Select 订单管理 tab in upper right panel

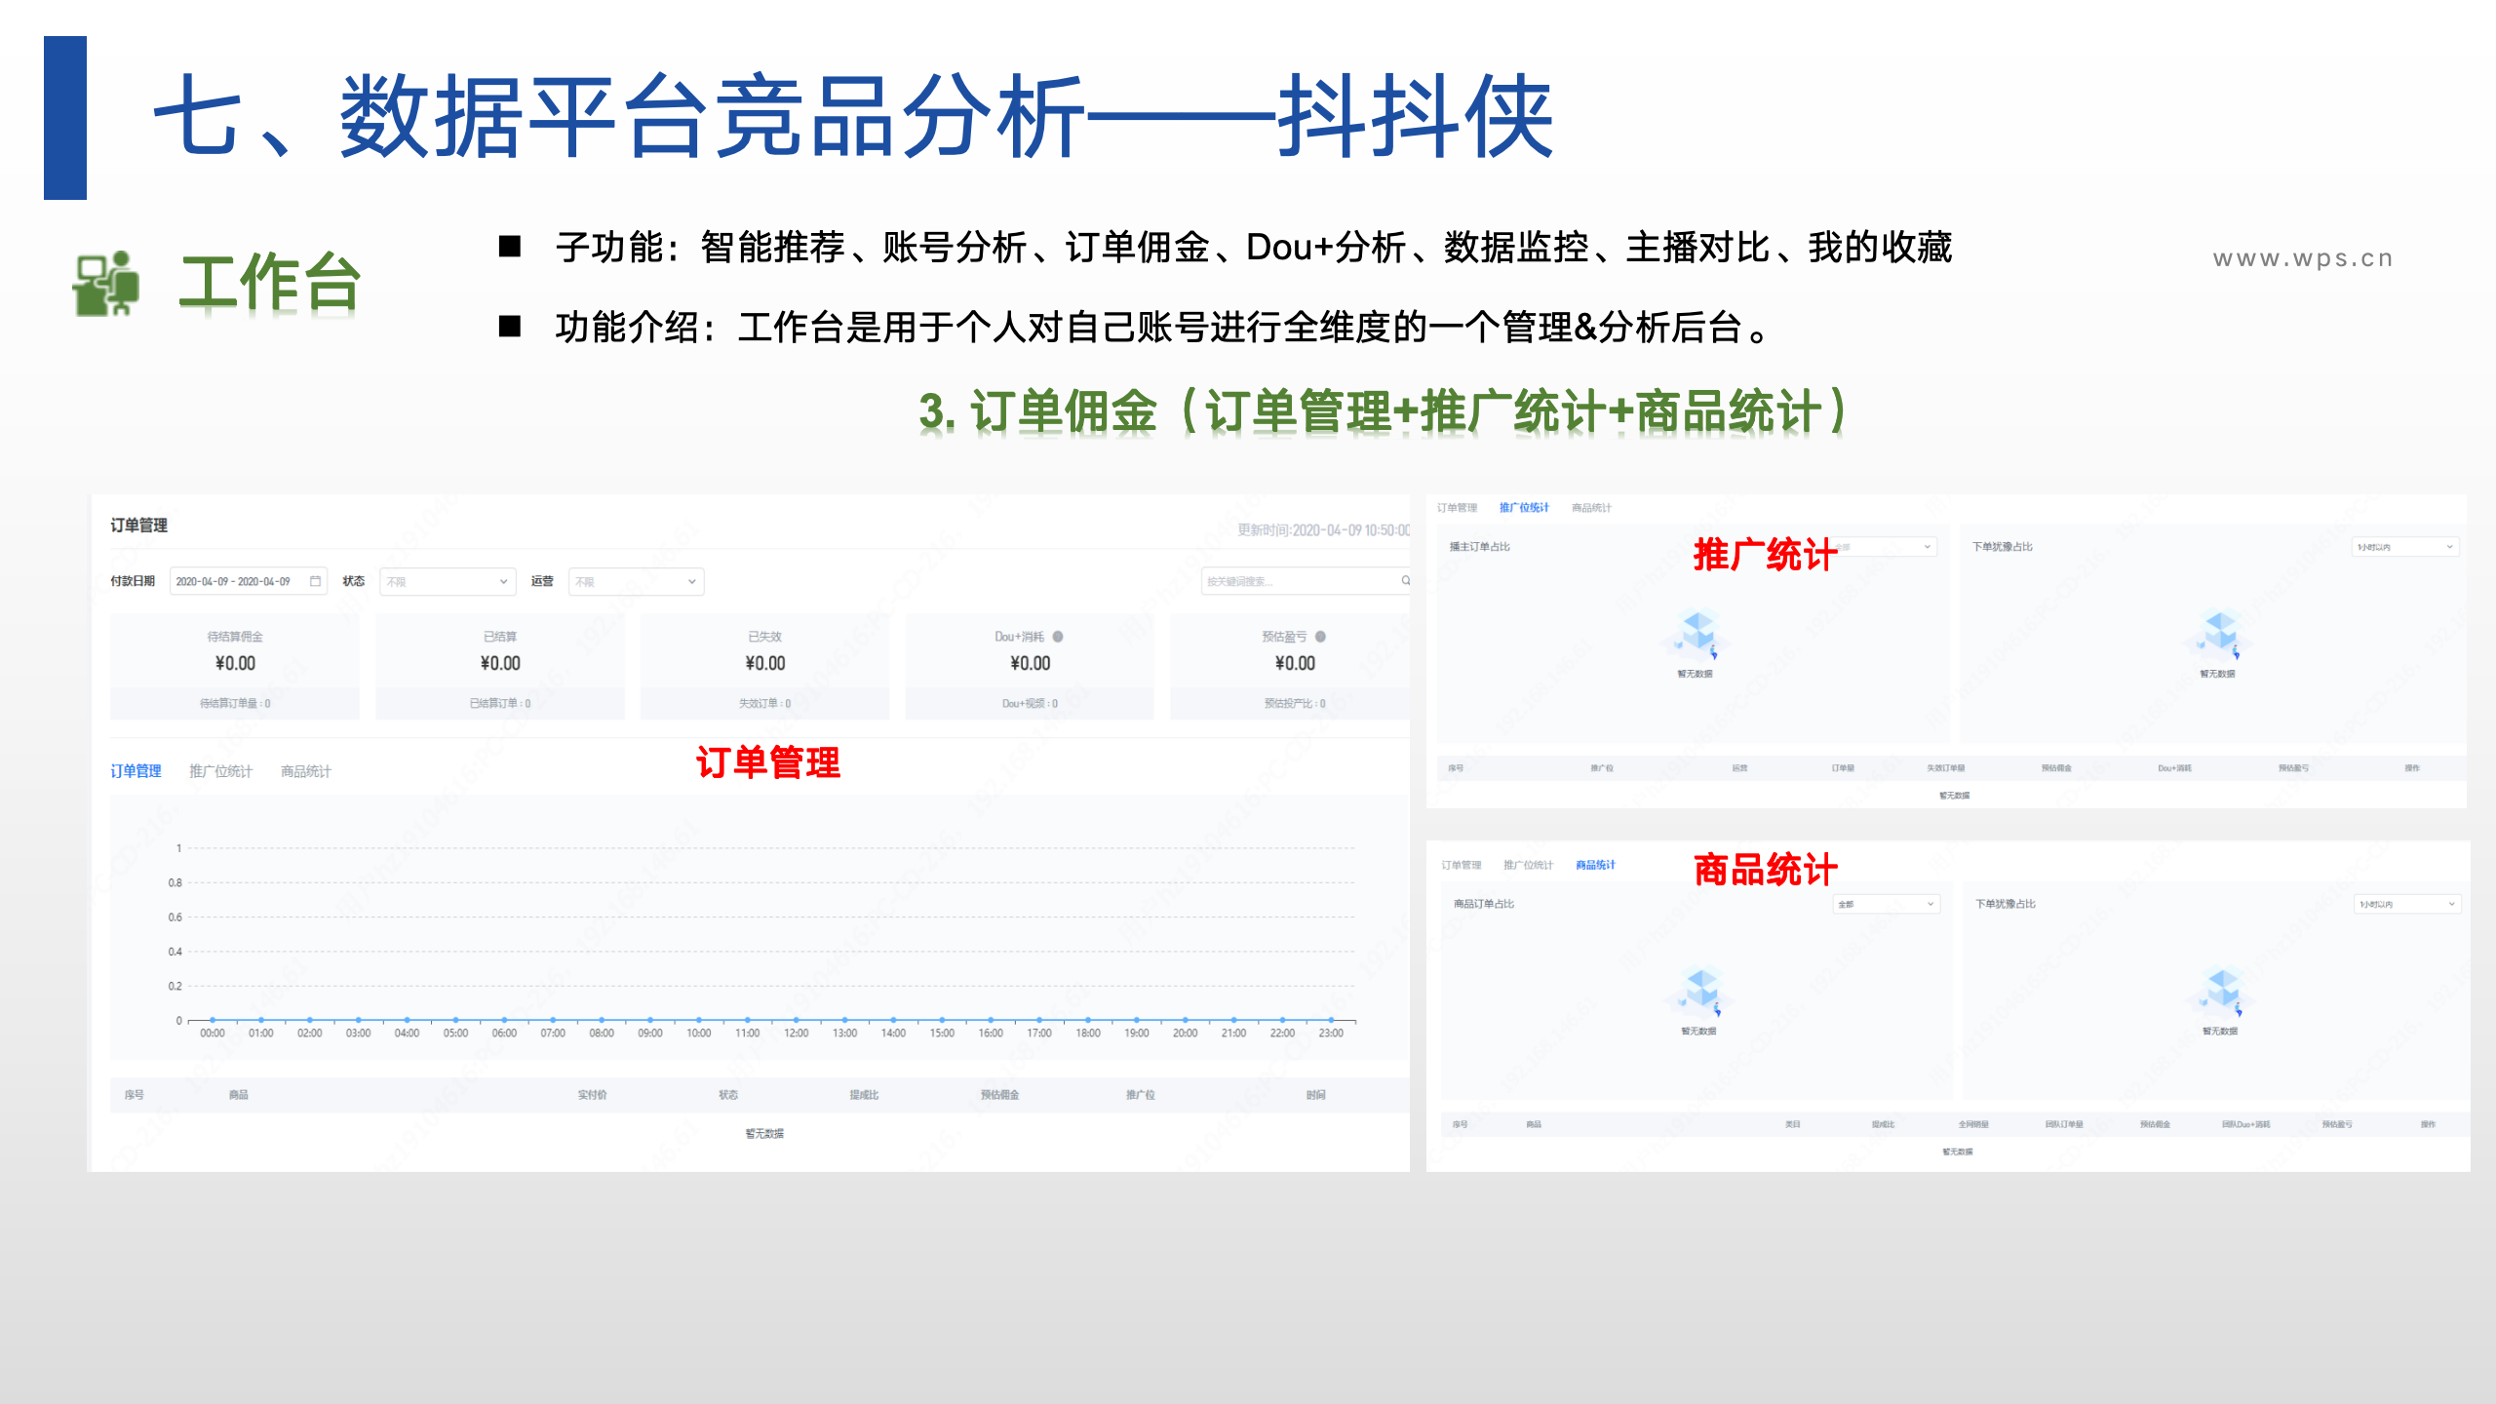point(1457,508)
